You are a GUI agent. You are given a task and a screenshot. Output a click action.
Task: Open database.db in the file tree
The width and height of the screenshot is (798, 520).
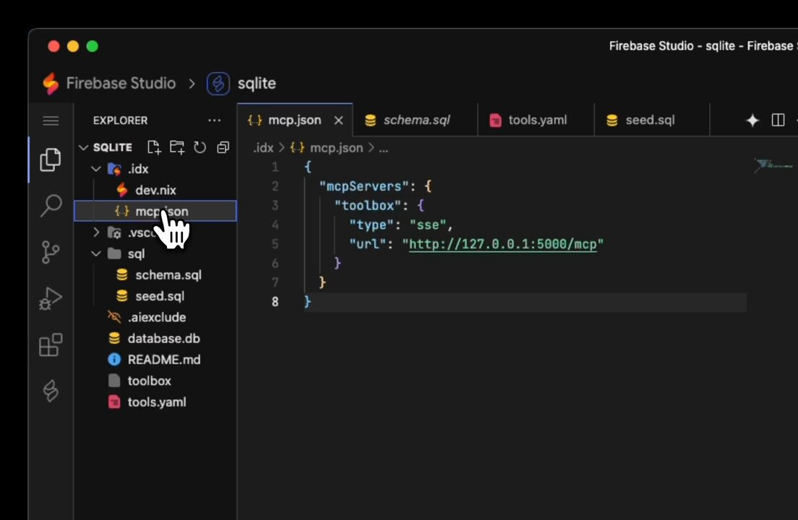[155, 339]
